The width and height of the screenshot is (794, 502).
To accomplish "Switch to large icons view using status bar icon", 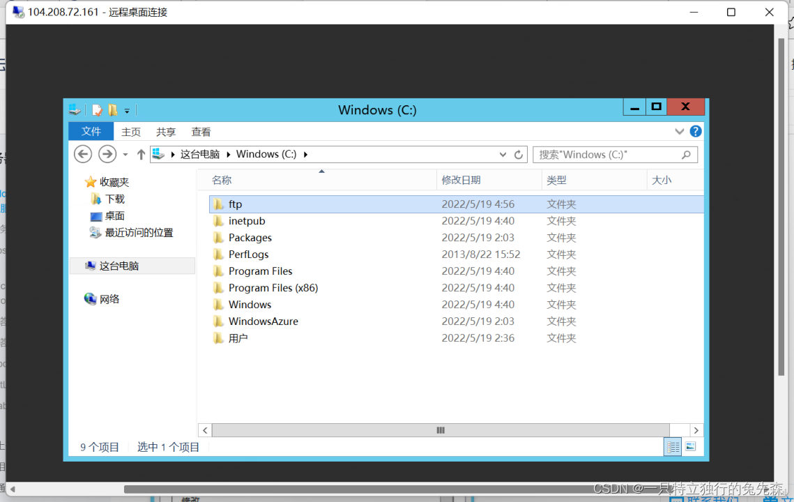I will click(x=690, y=447).
